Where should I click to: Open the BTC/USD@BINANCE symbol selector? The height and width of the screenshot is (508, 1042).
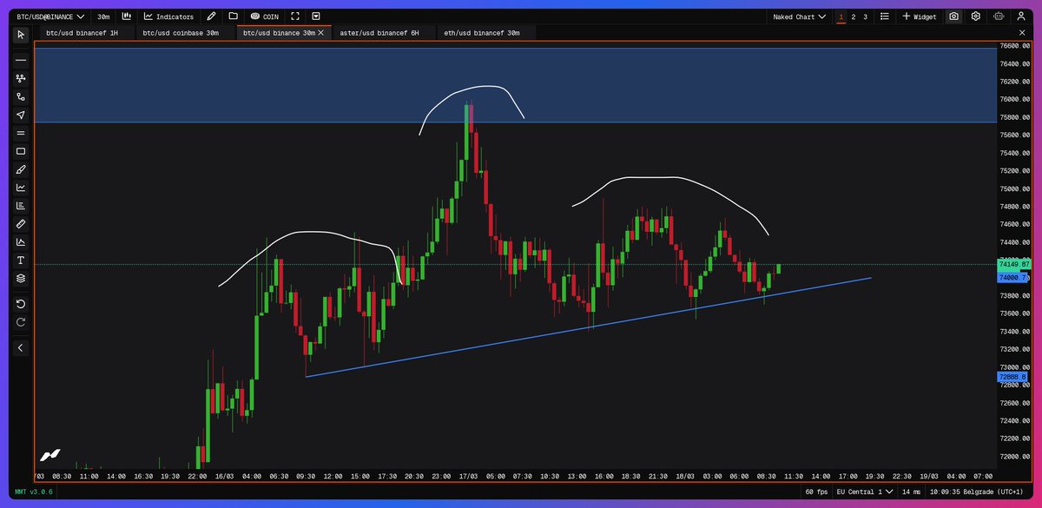[x=51, y=16]
